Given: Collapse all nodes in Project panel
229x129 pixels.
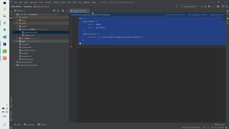Looking at the screenshot, I should 58,11.
